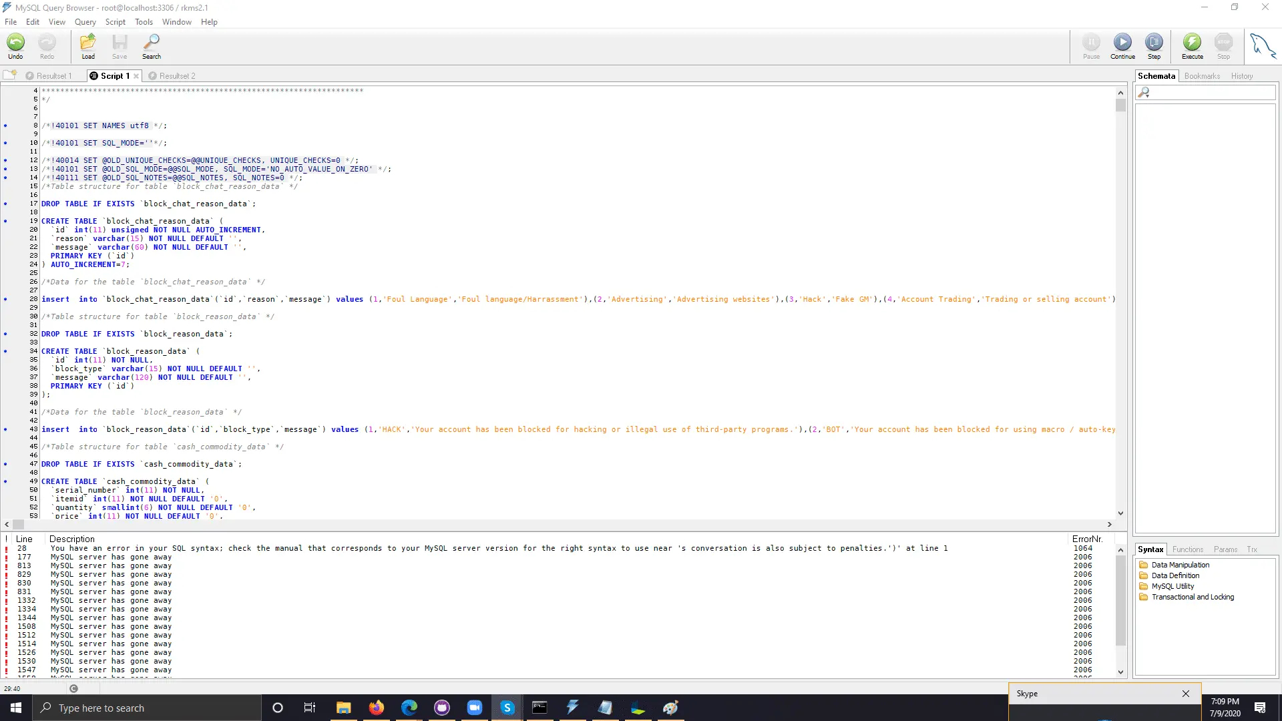Switch to the Resultset 1 tab
Viewport: 1282px width, 721px height.
tap(49, 76)
